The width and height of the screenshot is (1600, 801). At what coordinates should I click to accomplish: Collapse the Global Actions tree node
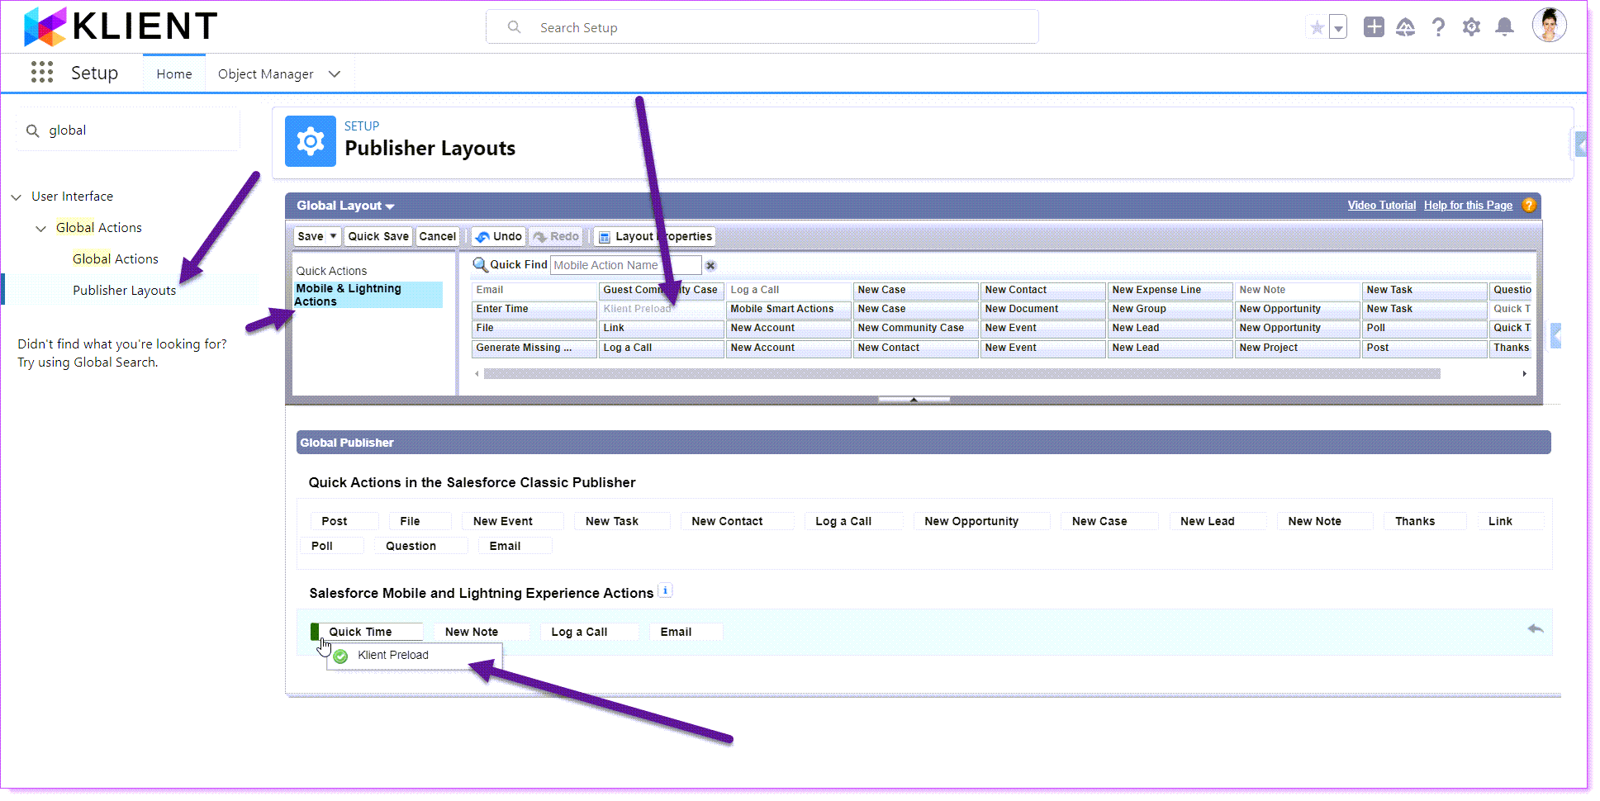coord(40,229)
